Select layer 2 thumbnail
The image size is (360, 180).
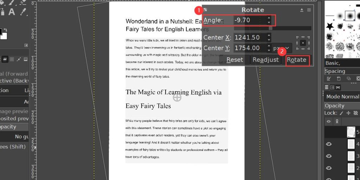pyautogui.click(x=351, y=168)
